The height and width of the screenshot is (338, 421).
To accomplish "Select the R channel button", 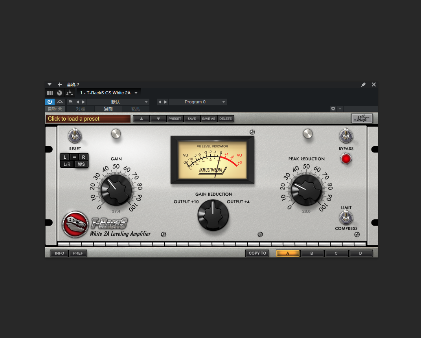I will tap(83, 157).
